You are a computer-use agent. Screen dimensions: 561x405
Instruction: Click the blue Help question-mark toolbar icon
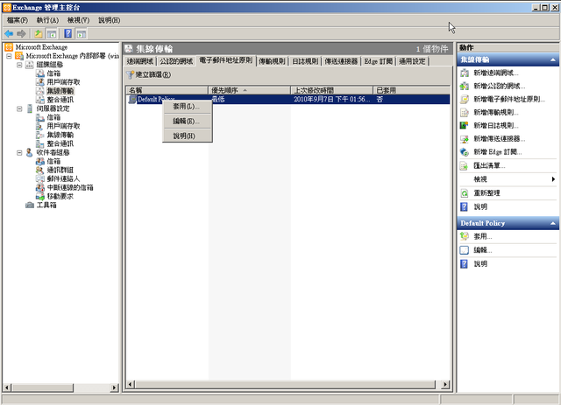68,34
